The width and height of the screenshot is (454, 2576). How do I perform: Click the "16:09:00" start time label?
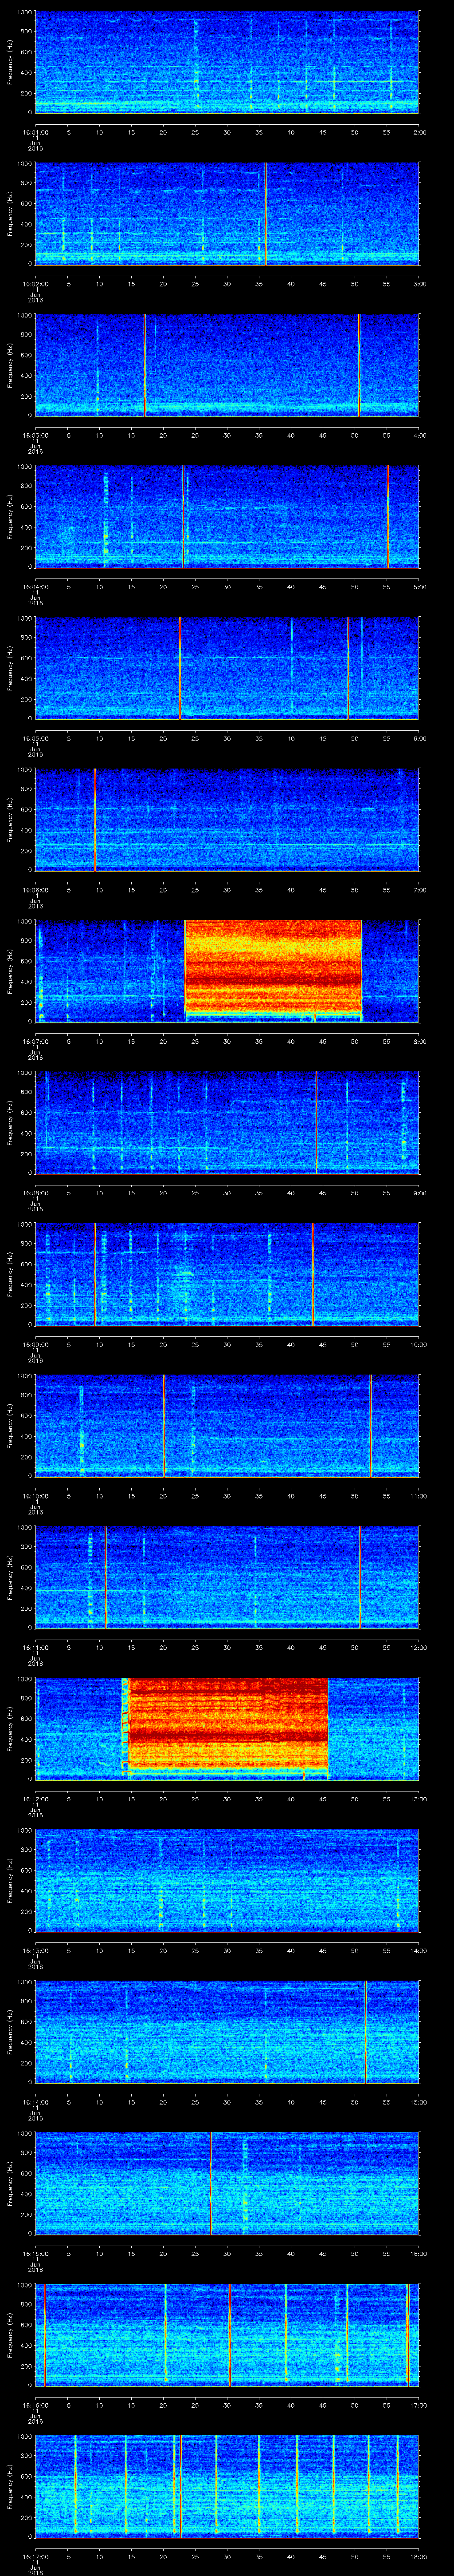pos(35,1344)
